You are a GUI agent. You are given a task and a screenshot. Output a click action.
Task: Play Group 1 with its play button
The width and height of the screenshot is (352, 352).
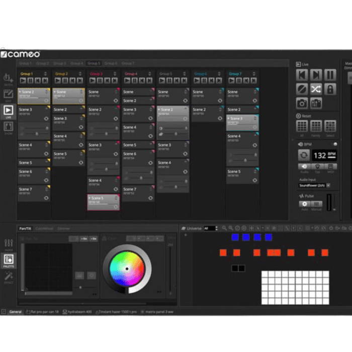click(23, 80)
